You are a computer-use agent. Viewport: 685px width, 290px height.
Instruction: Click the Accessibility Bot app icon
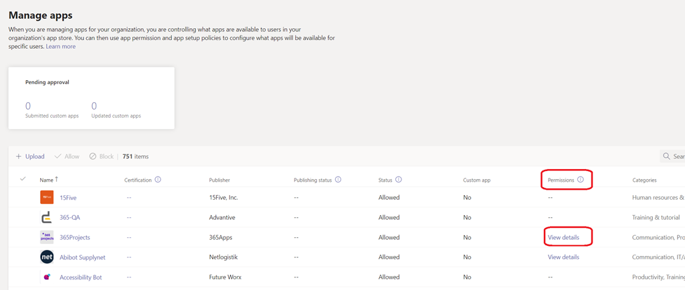(47, 277)
